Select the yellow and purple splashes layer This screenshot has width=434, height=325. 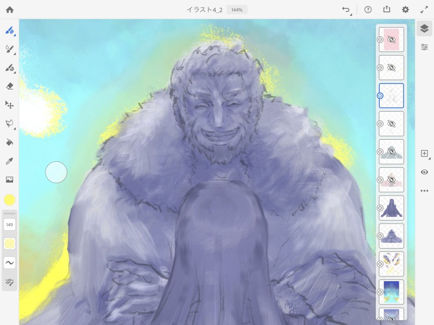pyautogui.click(x=391, y=264)
